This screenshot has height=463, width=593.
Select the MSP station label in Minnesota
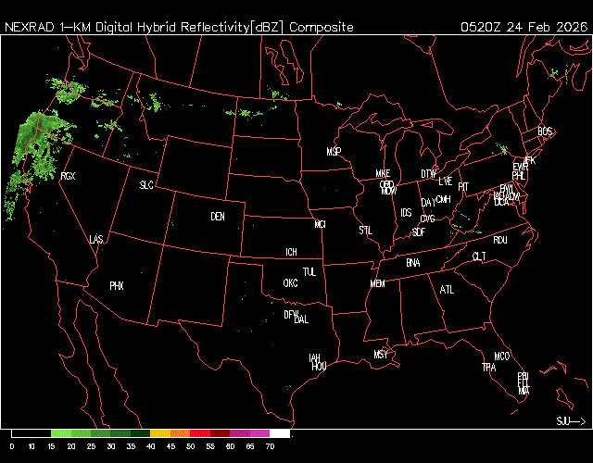pyautogui.click(x=334, y=151)
